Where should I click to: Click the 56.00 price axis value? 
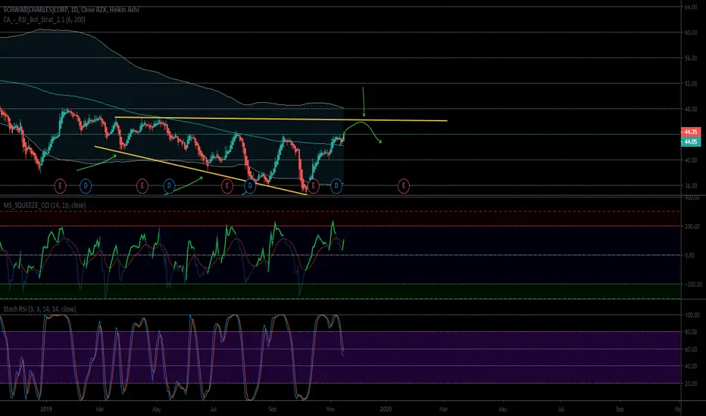(691, 58)
